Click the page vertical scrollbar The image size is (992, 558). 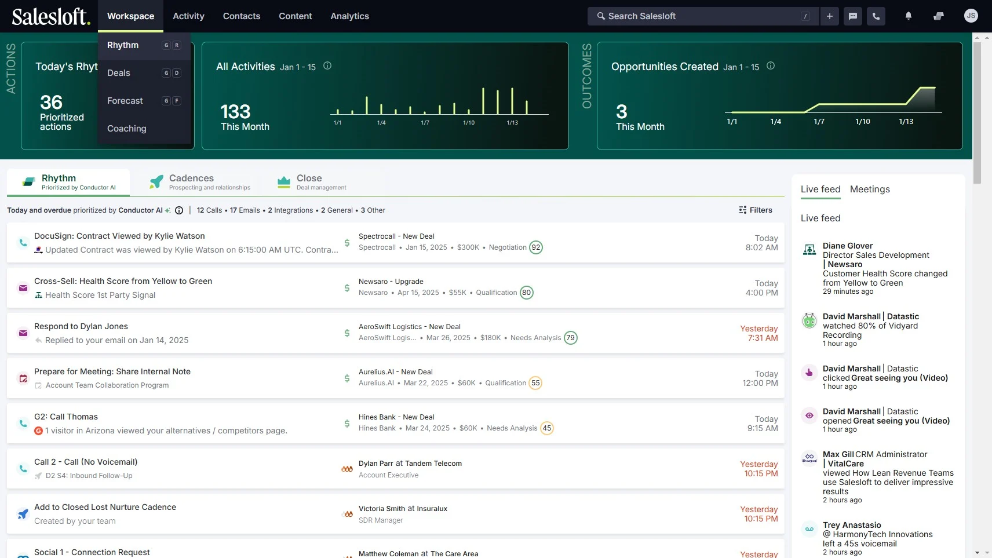coord(977,113)
